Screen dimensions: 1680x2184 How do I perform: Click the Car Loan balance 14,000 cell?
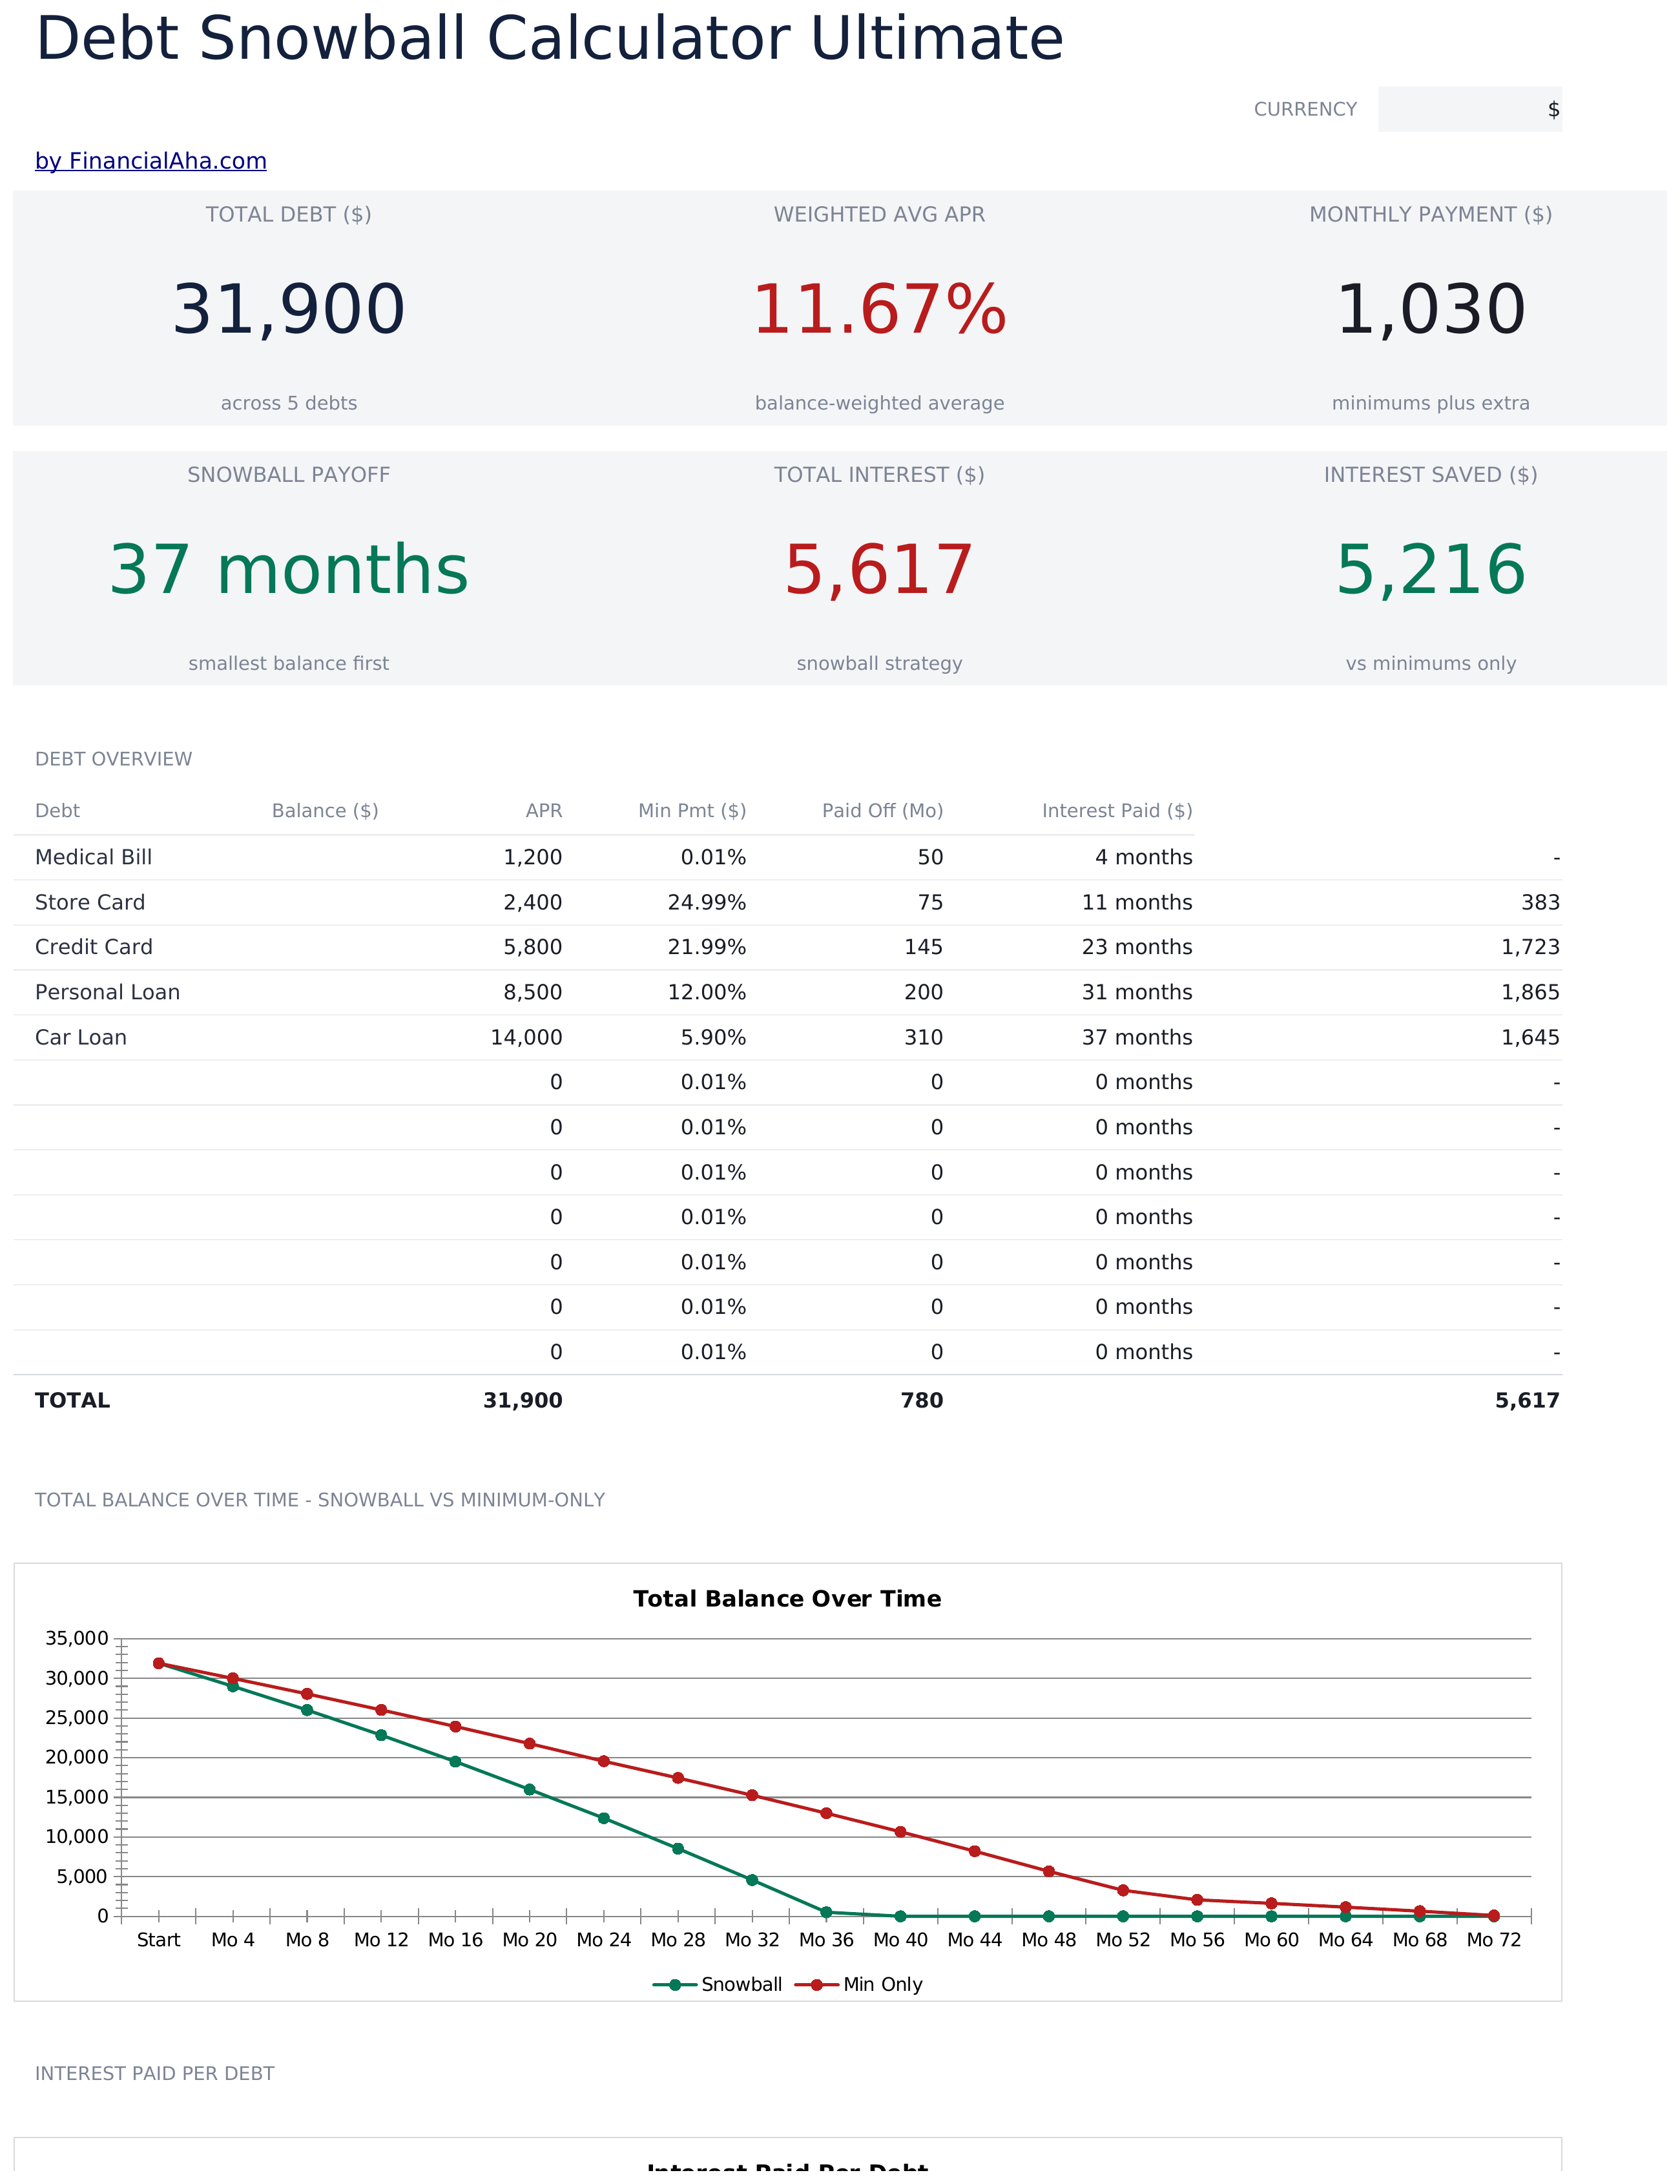526,1037
